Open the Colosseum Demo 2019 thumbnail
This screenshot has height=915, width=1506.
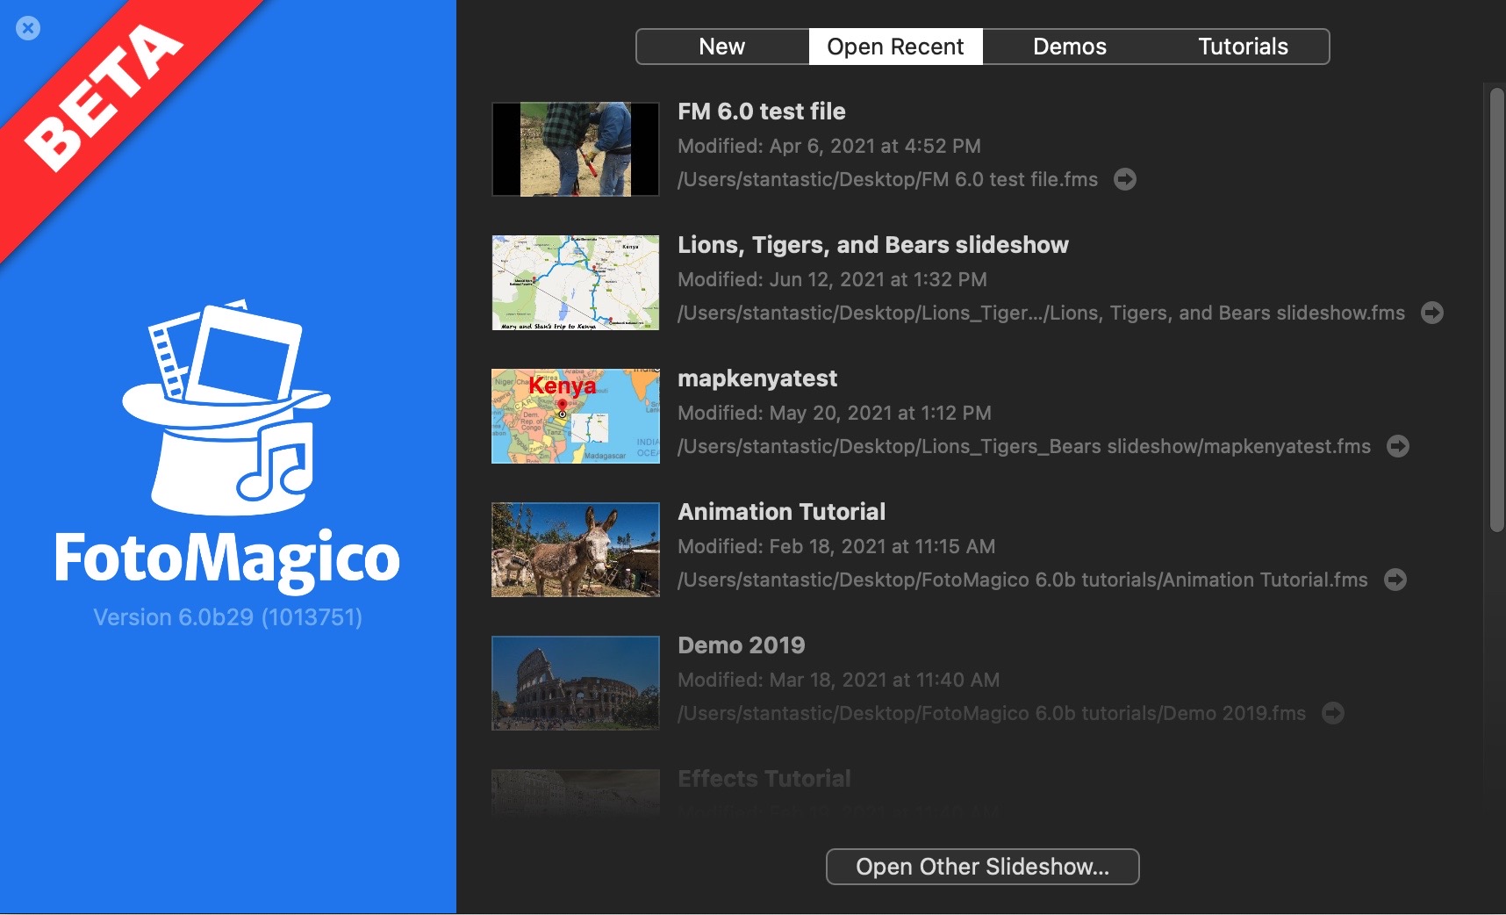point(576,683)
